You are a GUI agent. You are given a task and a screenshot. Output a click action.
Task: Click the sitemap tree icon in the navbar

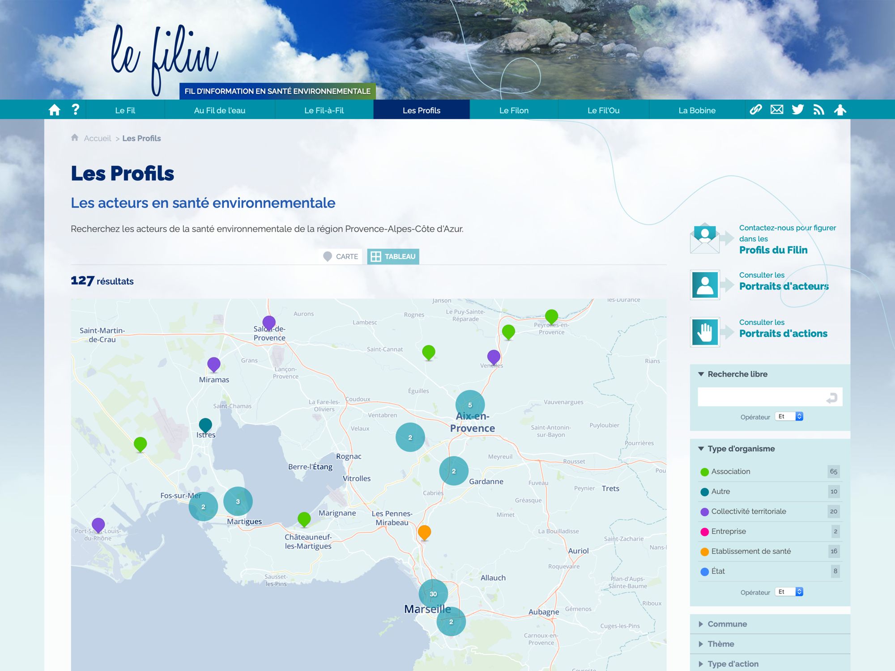840,110
